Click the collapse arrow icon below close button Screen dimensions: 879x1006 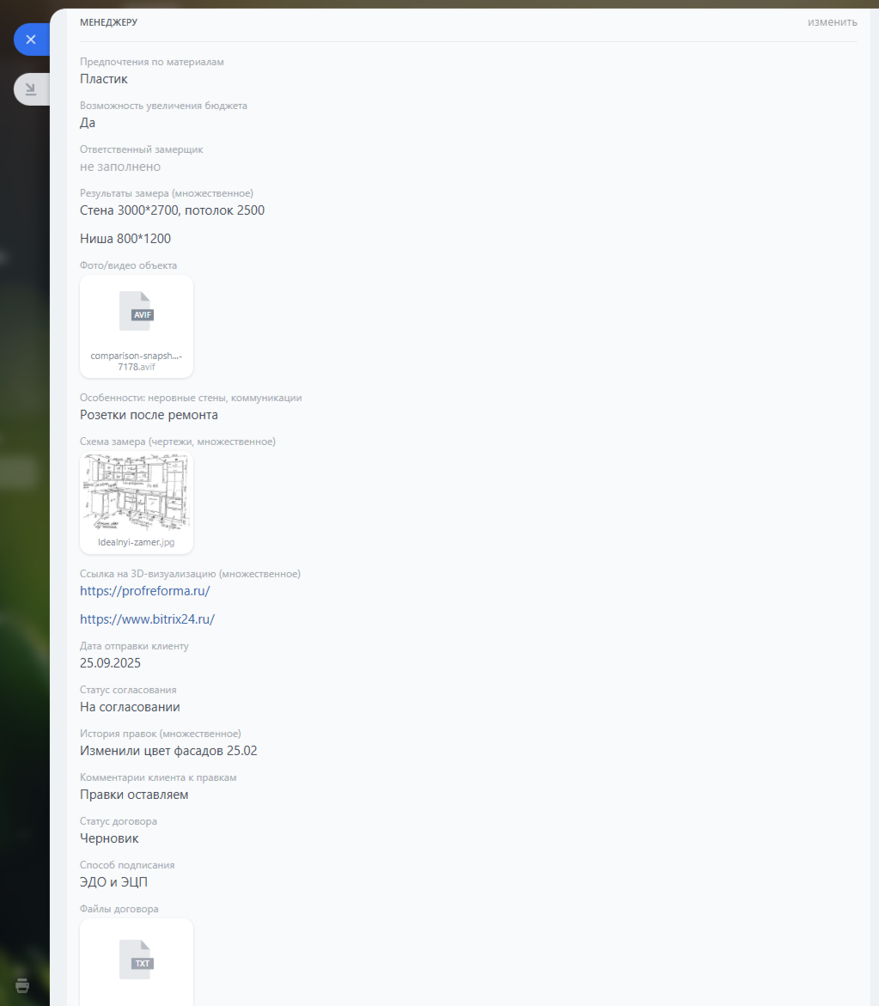pos(31,88)
